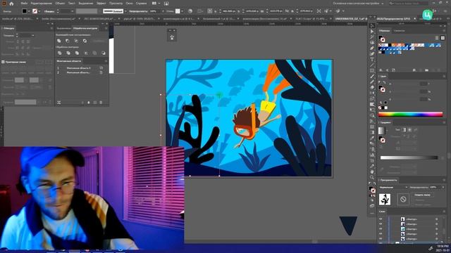Create new artboard in Artboards panel

tap(95, 103)
